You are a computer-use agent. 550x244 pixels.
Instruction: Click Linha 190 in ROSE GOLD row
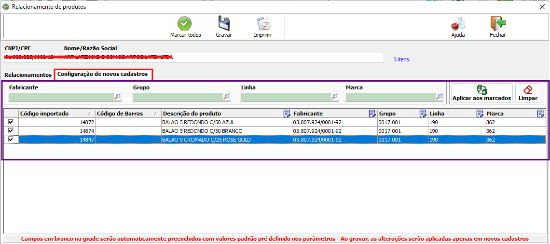tap(456, 140)
